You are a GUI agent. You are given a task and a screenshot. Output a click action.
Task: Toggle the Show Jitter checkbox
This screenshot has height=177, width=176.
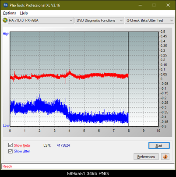click(11, 151)
